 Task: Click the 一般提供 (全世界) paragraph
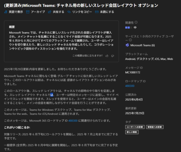tap(61, 147)
